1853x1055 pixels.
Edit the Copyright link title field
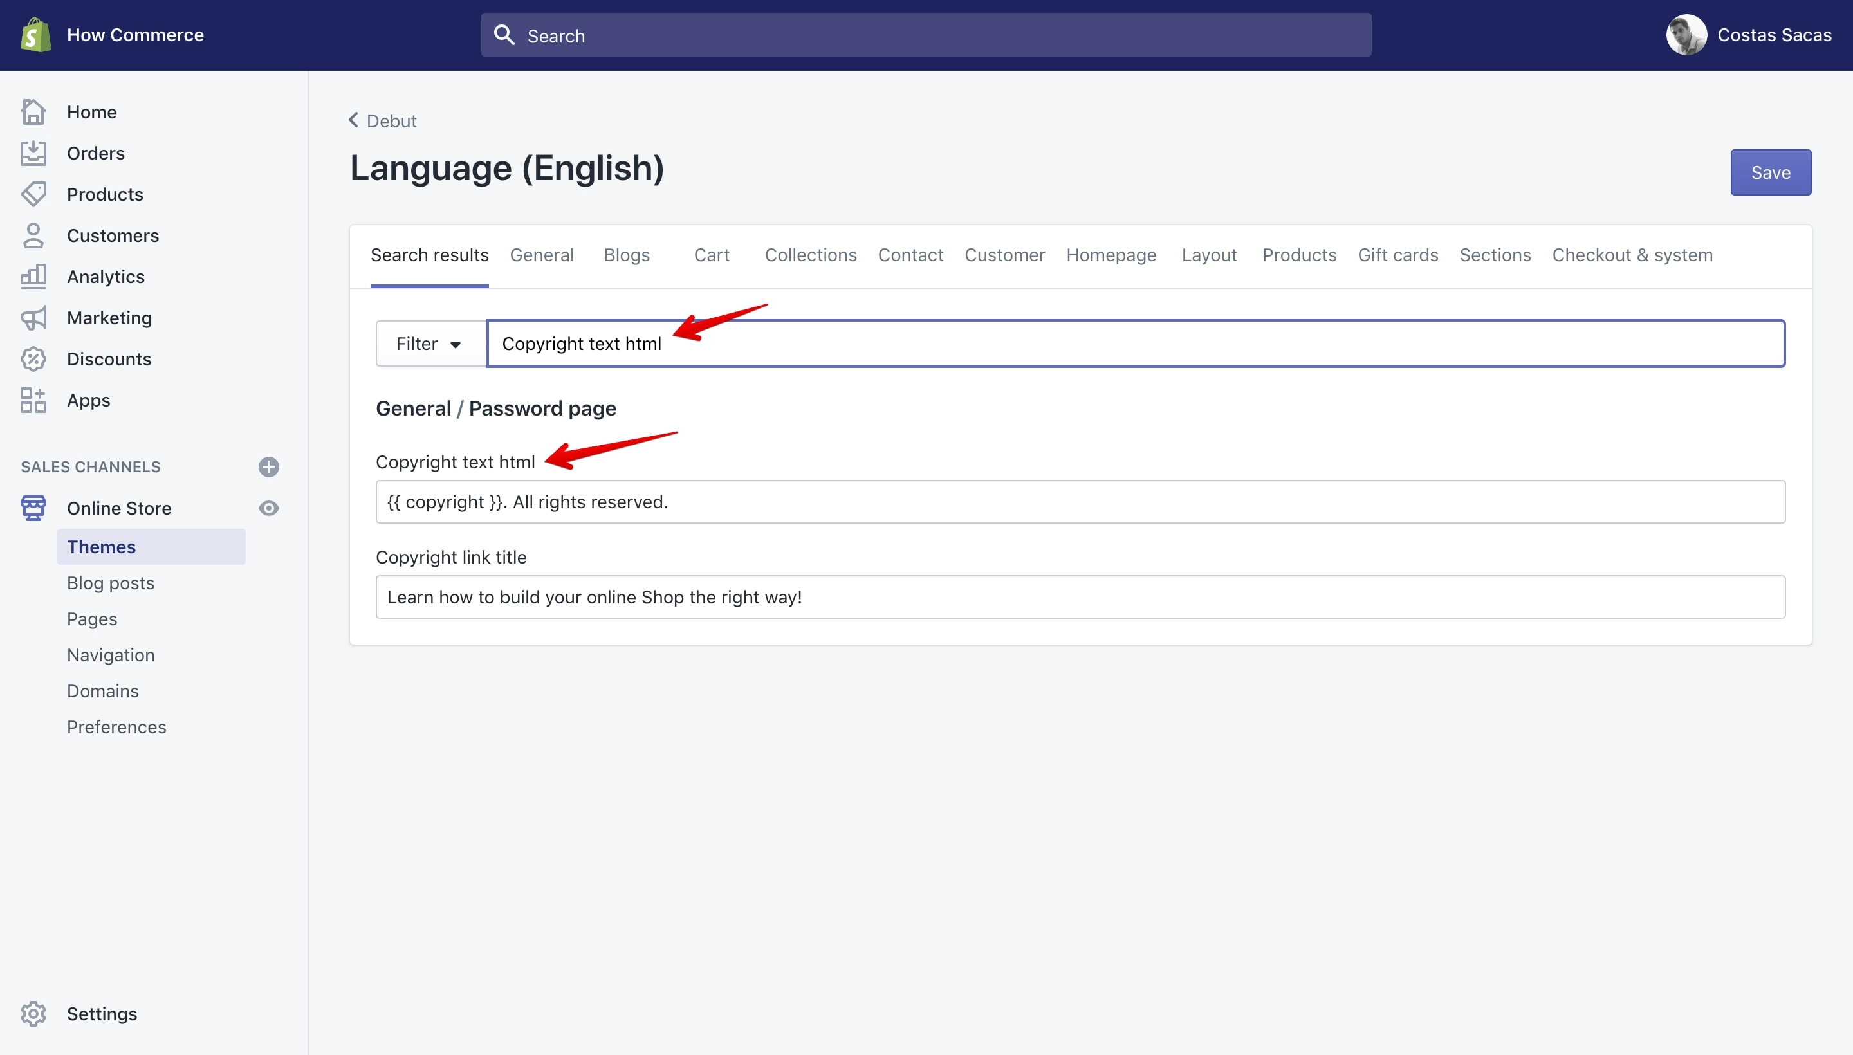[1080, 597]
